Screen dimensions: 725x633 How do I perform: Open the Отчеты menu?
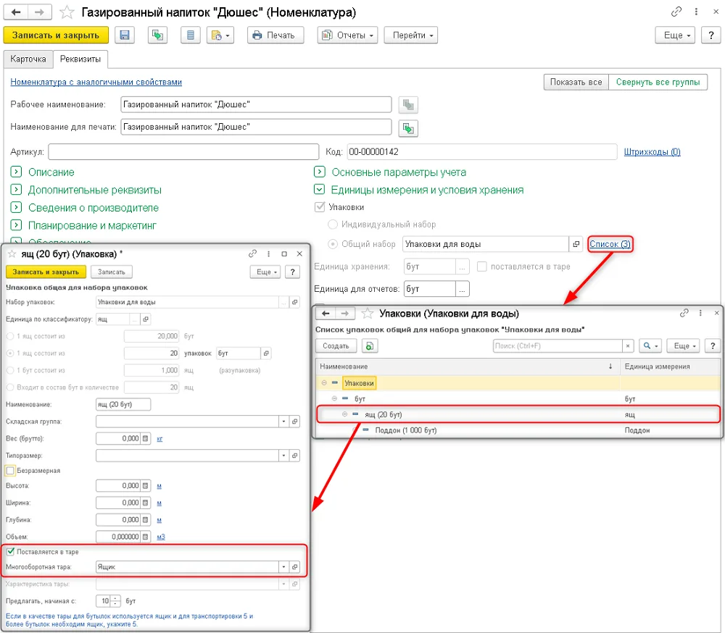click(x=347, y=35)
